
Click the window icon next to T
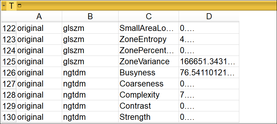point(20,6)
